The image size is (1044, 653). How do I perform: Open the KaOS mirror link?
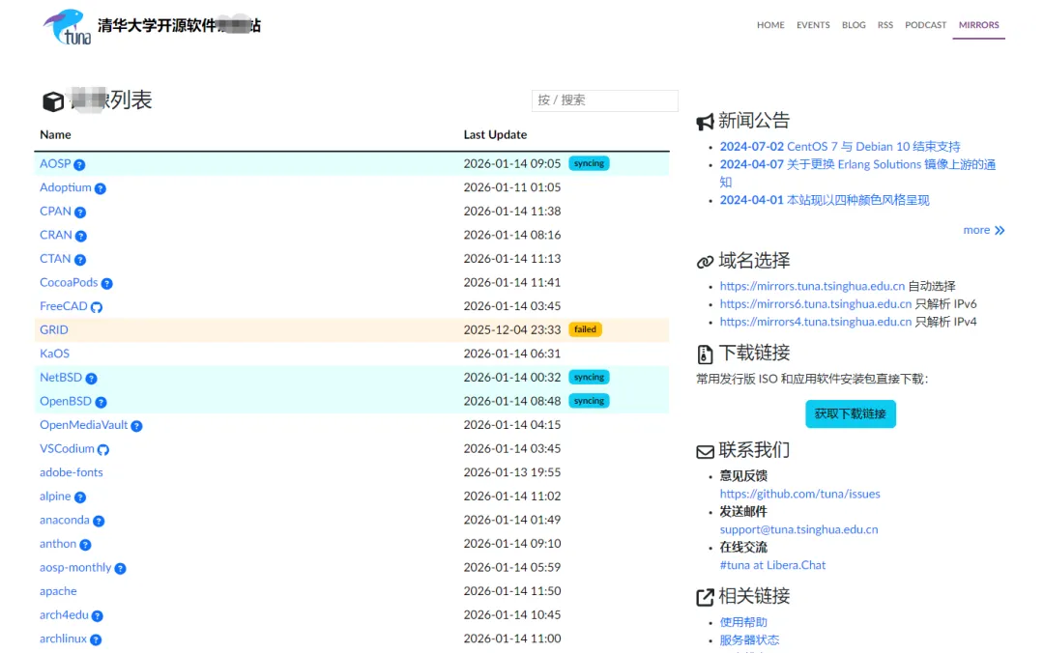(54, 354)
